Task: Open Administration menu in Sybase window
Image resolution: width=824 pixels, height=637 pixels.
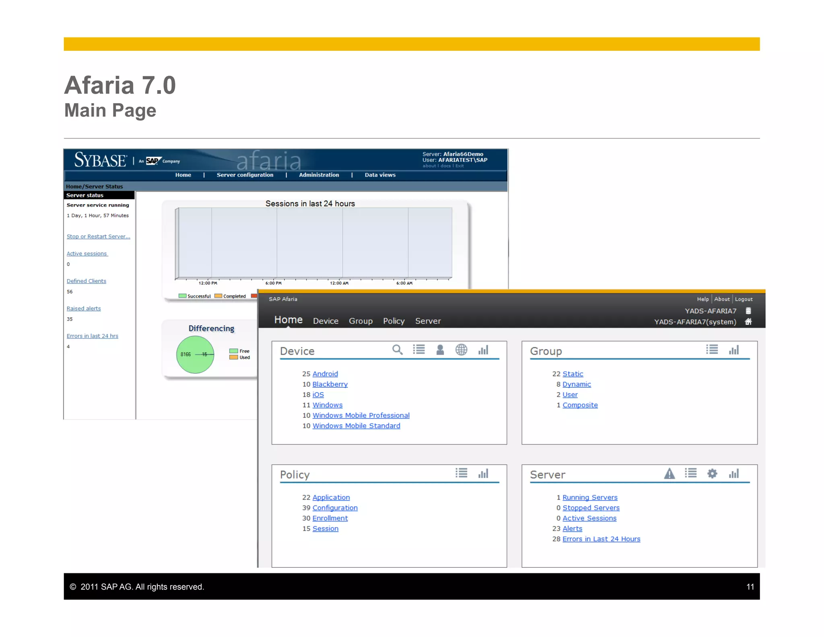Action: coord(319,175)
